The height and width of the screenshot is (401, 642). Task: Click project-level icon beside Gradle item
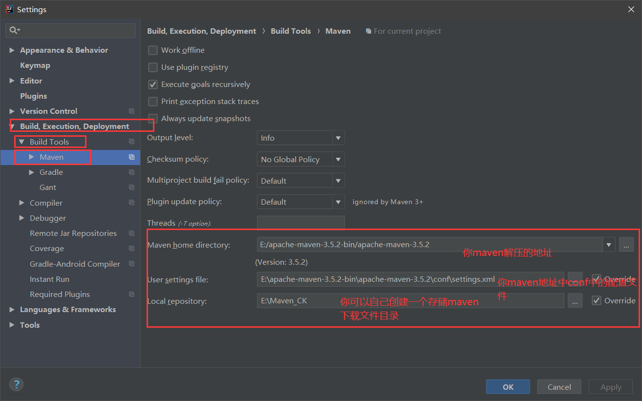point(131,172)
